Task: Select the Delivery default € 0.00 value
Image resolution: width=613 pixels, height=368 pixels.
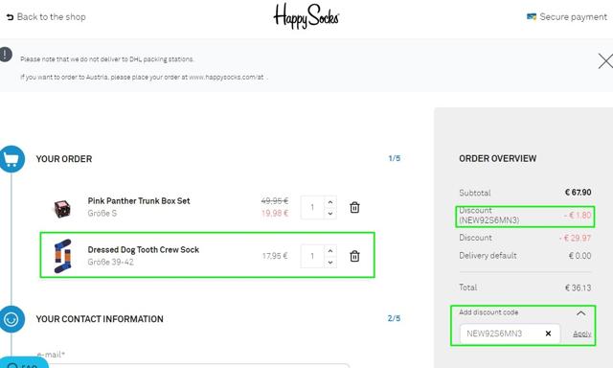Action: [x=579, y=256]
